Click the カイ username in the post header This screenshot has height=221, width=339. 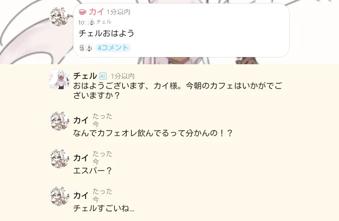click(96, 12)
